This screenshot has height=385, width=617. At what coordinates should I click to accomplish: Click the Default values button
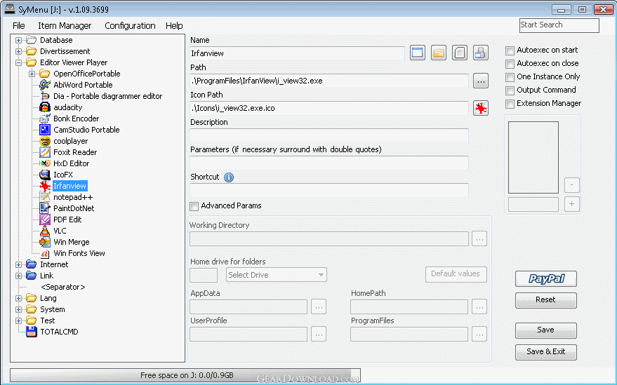(x=456, y=274)
